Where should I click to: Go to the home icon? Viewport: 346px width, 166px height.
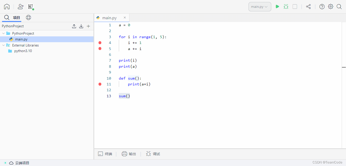[7, 7]
